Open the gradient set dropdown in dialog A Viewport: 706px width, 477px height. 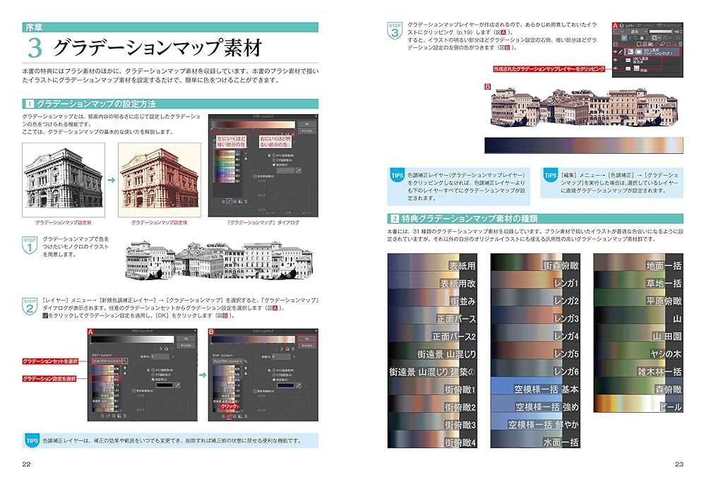point(107,361)
